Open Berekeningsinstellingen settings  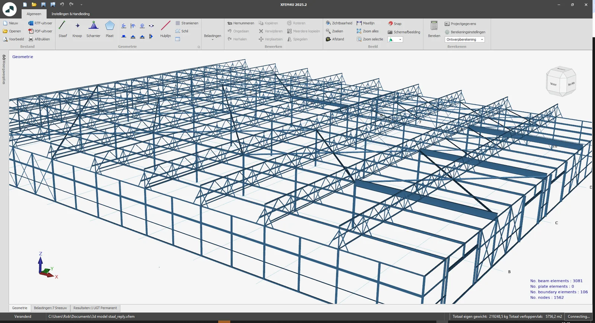coord(465,32)
